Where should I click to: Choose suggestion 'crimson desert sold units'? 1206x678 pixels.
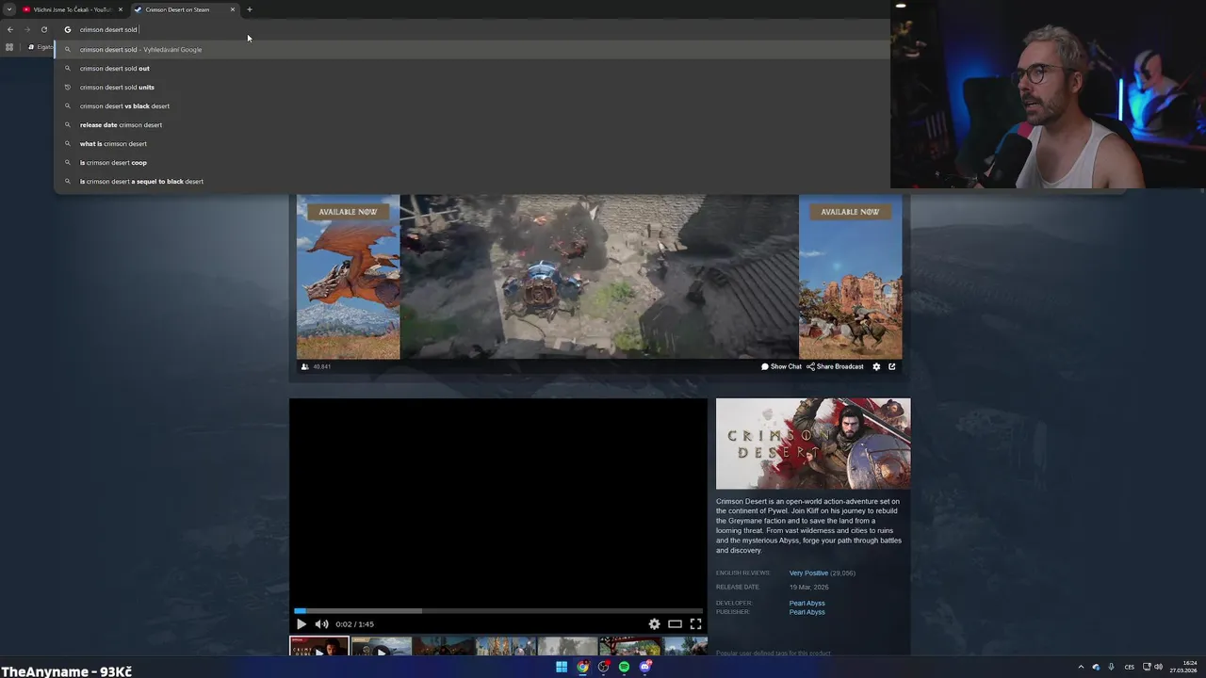point(471,87)
